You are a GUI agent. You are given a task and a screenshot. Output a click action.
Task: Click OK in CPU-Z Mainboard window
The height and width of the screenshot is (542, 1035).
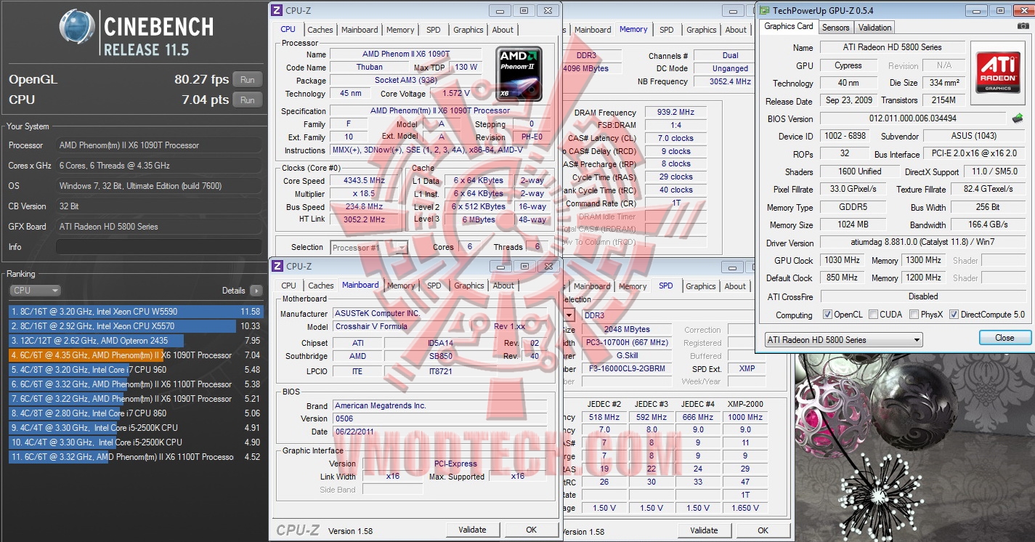pos(532,530)
